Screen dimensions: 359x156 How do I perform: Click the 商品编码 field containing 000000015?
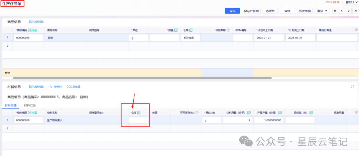click(x=29, y=38)
